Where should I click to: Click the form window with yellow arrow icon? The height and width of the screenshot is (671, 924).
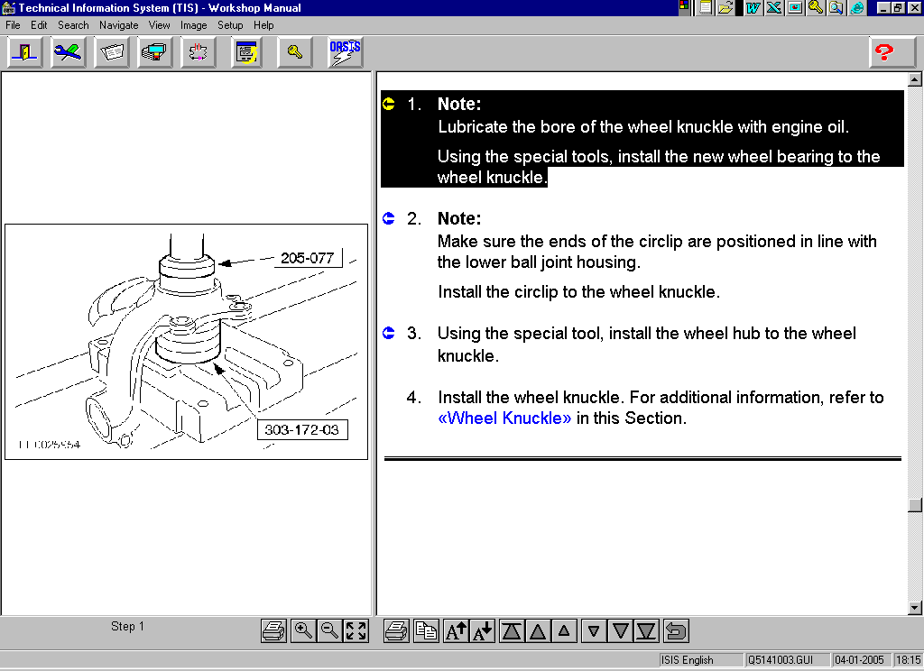pos(246,52)
